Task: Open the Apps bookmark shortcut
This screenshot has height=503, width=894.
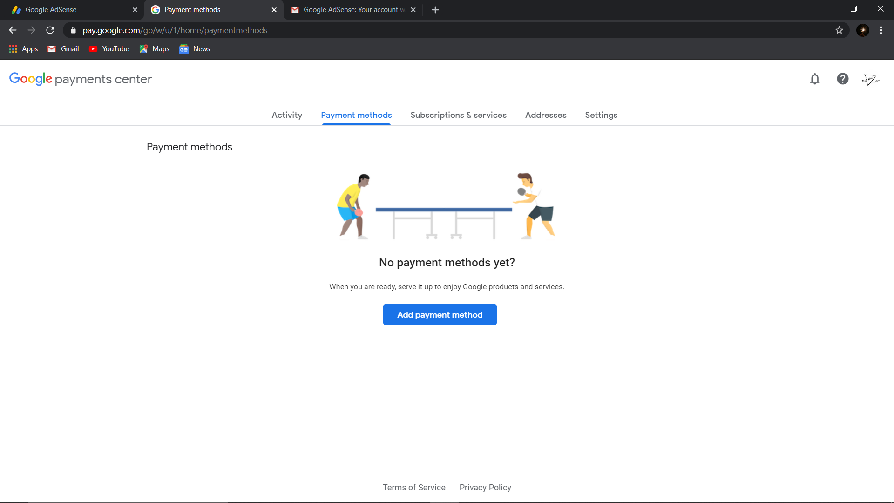Action: tap(24, 49)
